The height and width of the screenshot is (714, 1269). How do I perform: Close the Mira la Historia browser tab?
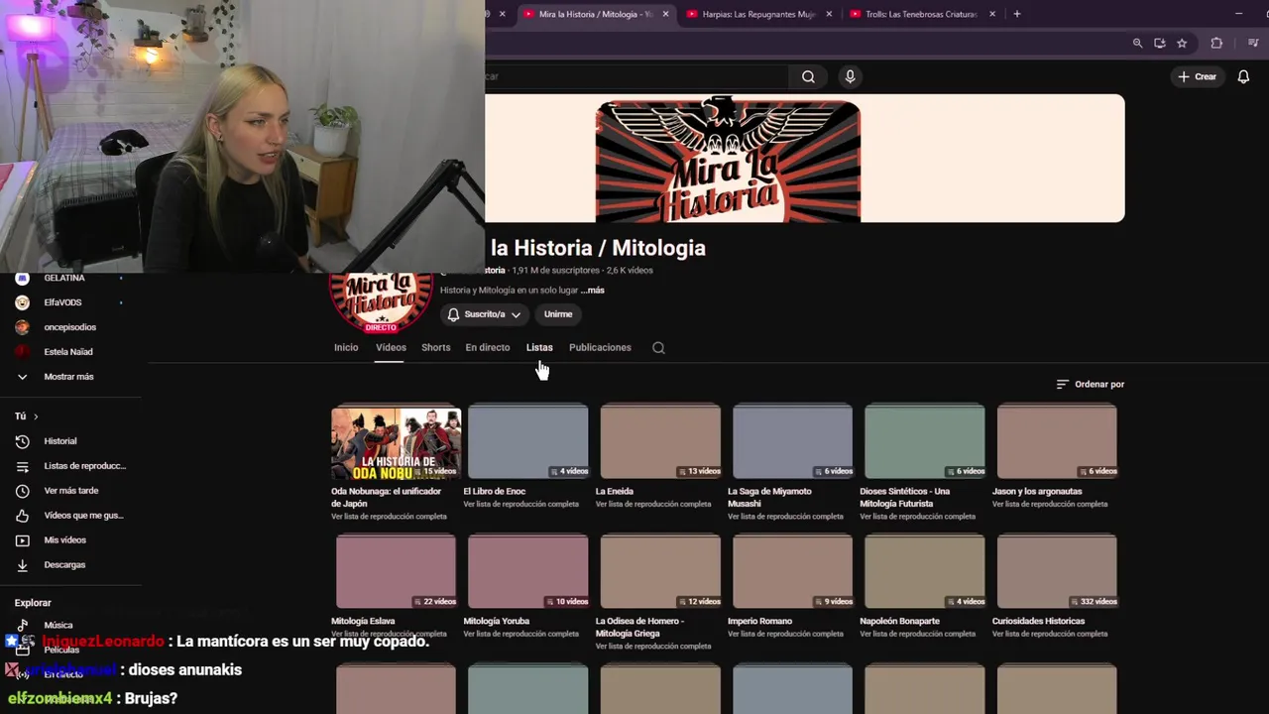[x=665, y=14]
